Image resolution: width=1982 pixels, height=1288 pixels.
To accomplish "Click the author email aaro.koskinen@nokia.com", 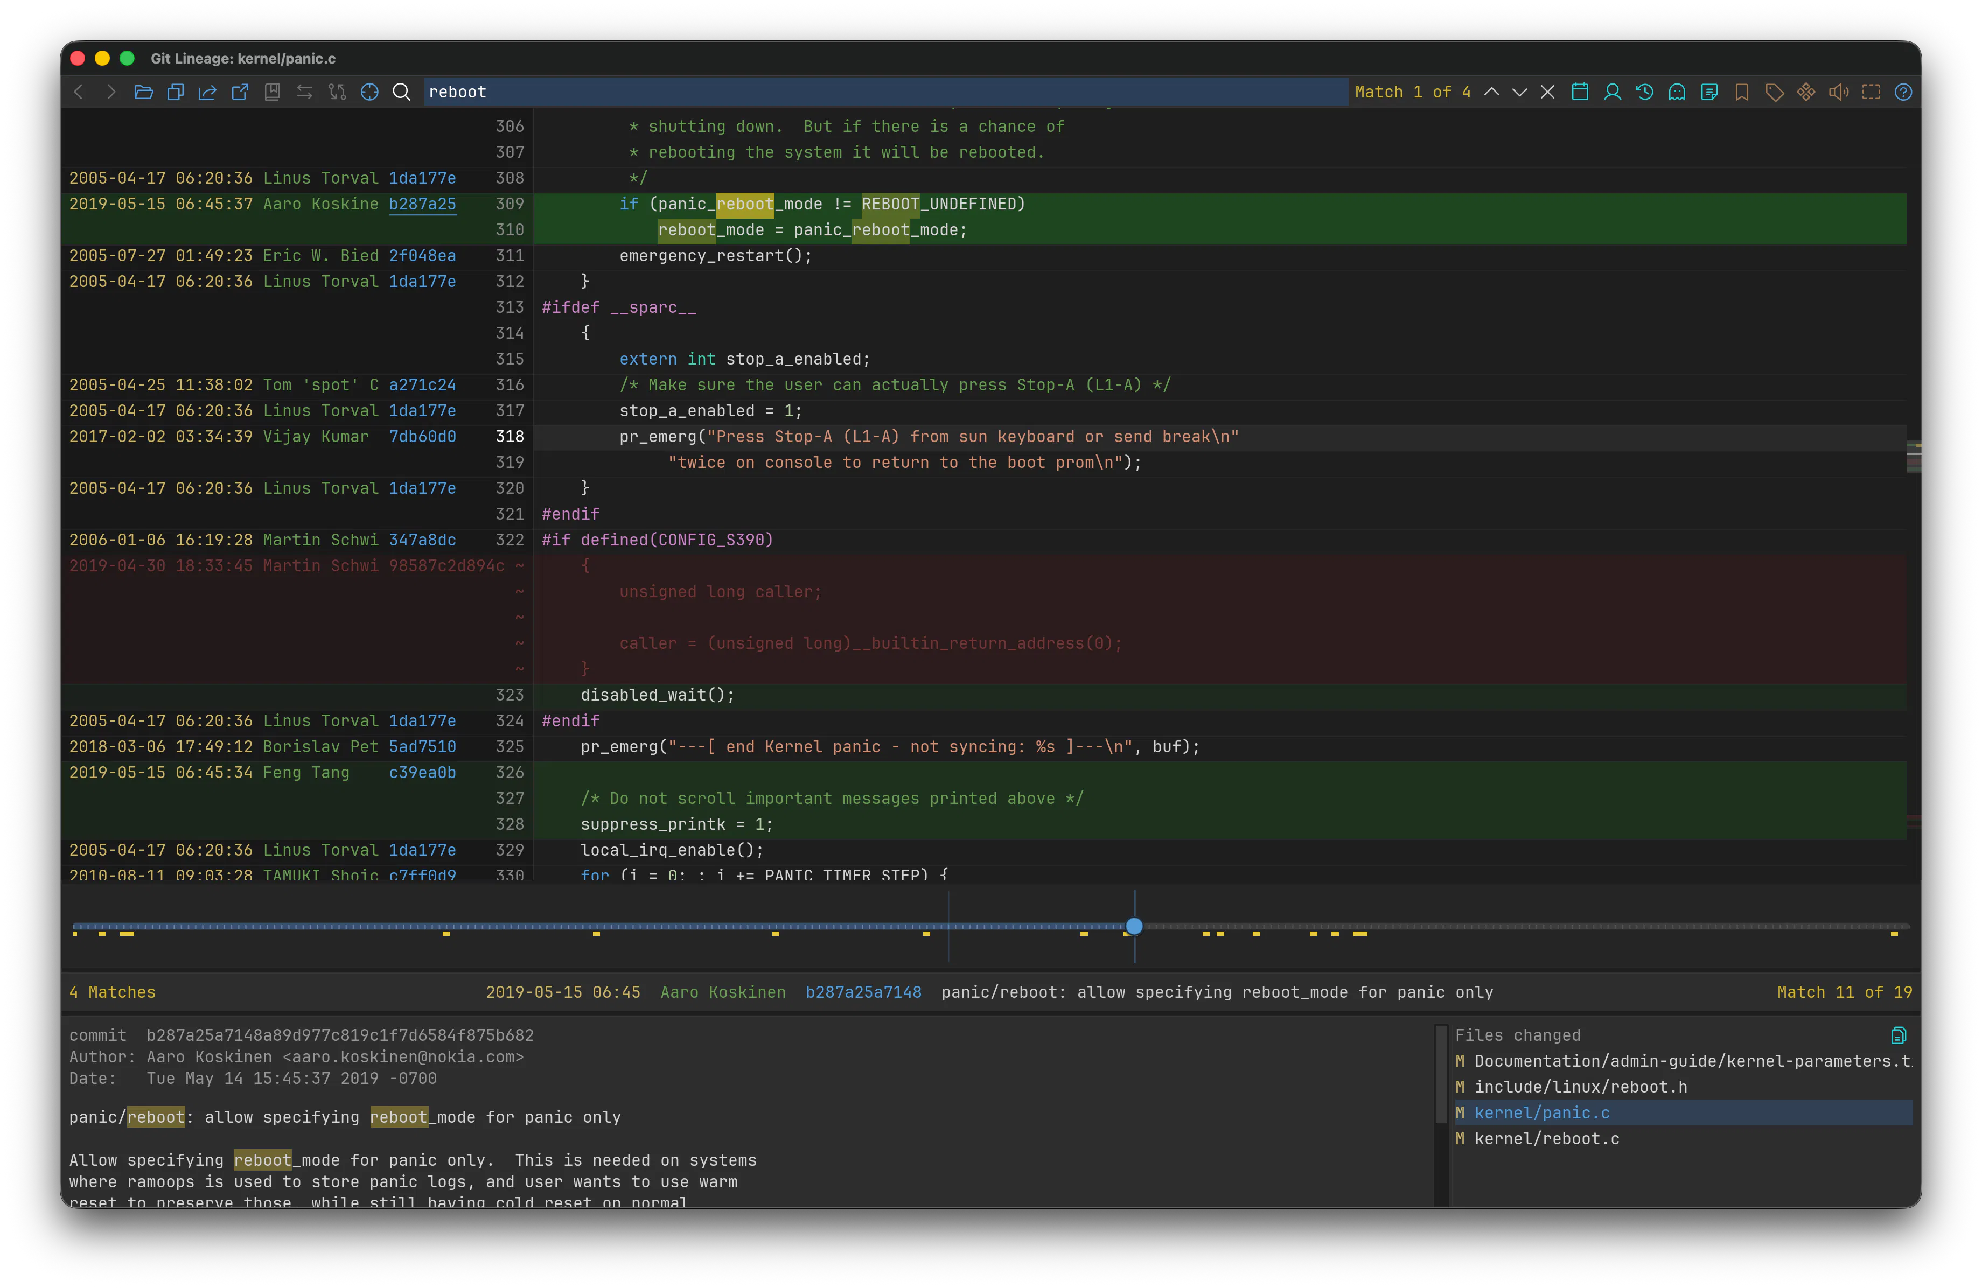I will click(404, 1056).
